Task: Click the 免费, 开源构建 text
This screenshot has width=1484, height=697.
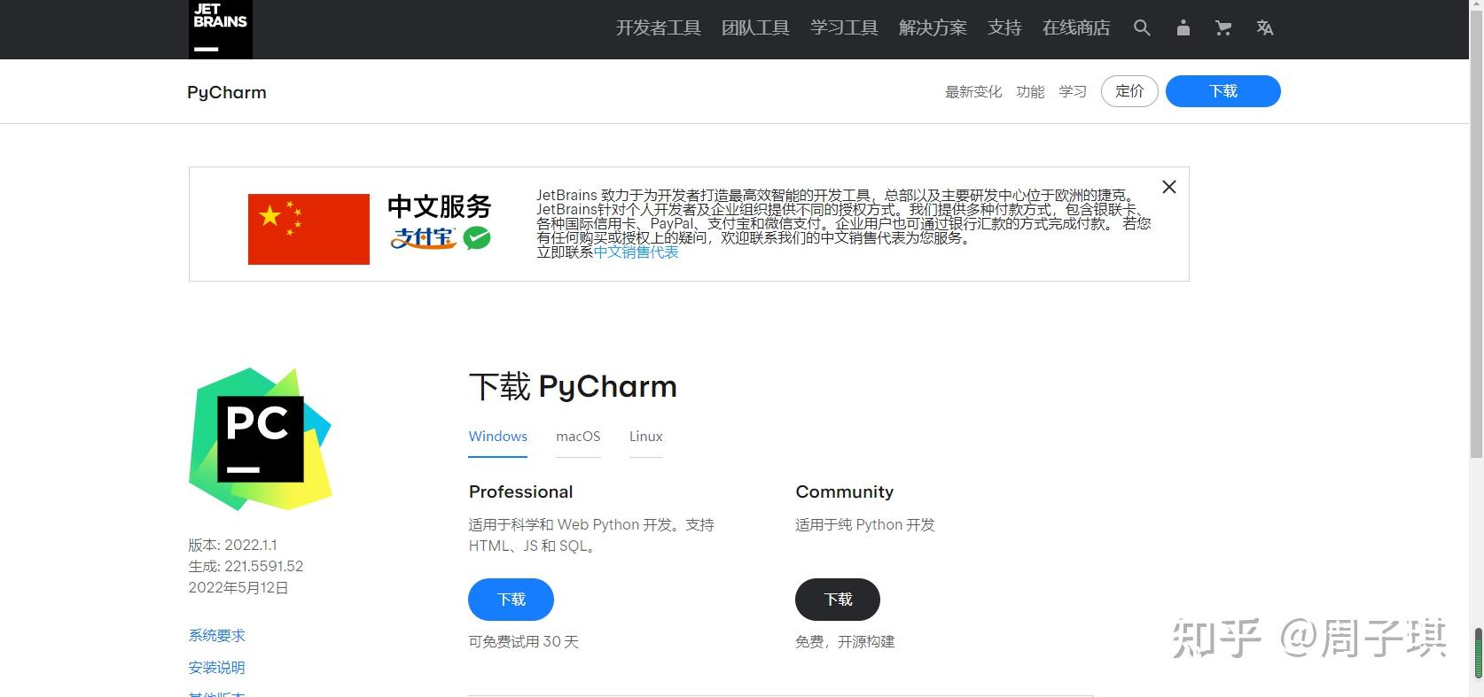Action: click(845, 641)
